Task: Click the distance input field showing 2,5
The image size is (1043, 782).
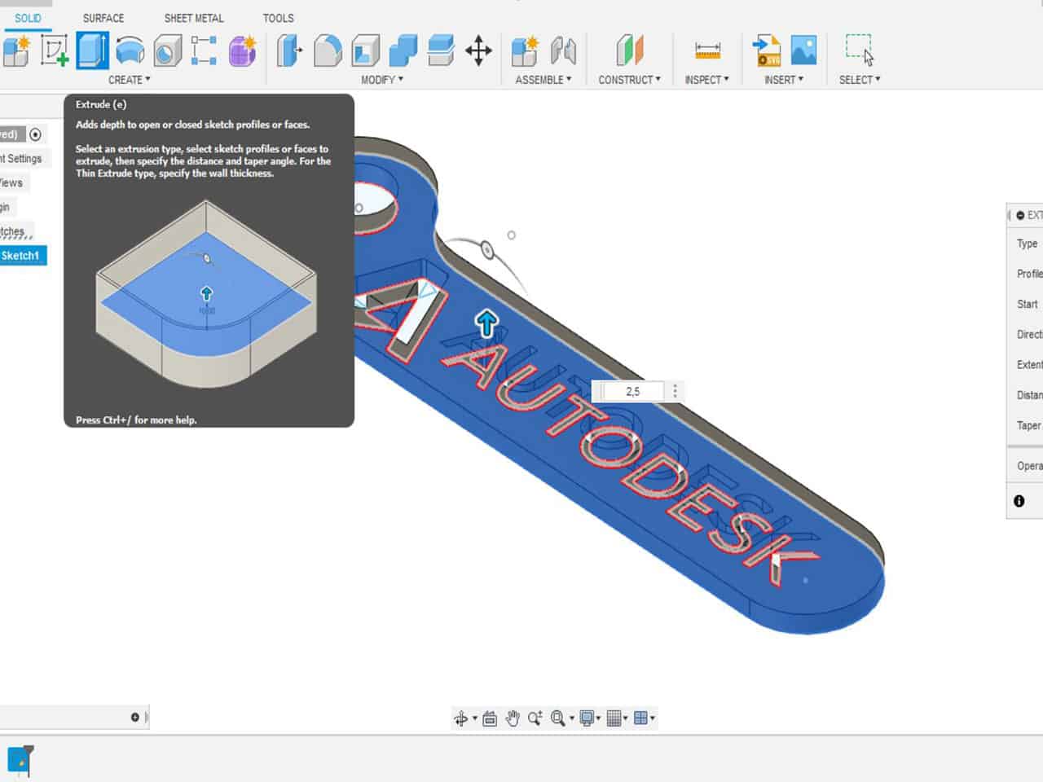Action: [633, 392]
